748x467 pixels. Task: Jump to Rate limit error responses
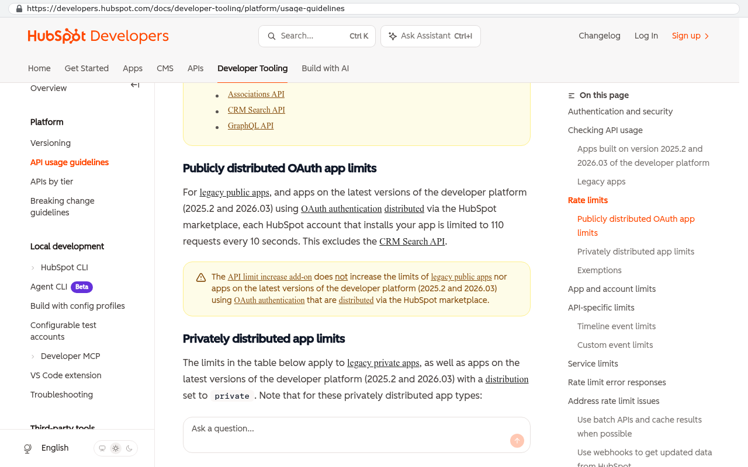[617, 382]
